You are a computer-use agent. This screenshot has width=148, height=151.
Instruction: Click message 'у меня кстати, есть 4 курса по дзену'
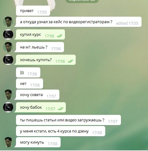pos(61,131)
